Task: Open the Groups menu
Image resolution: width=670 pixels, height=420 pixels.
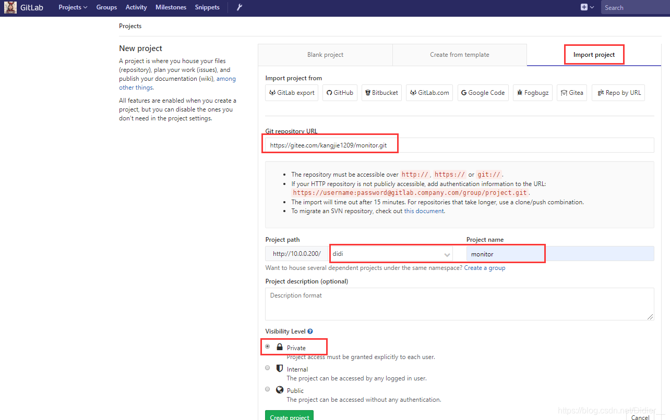Action: (106, 7)
